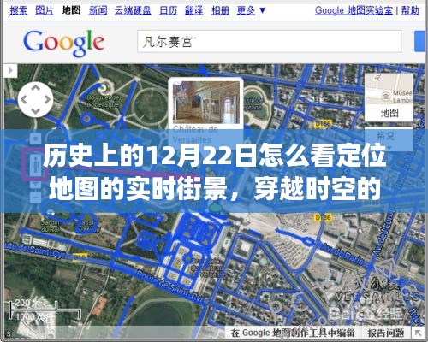Expand the 路况 traffic layer dropdown
The height and width of the screenshot is (342, 428).
389,139
